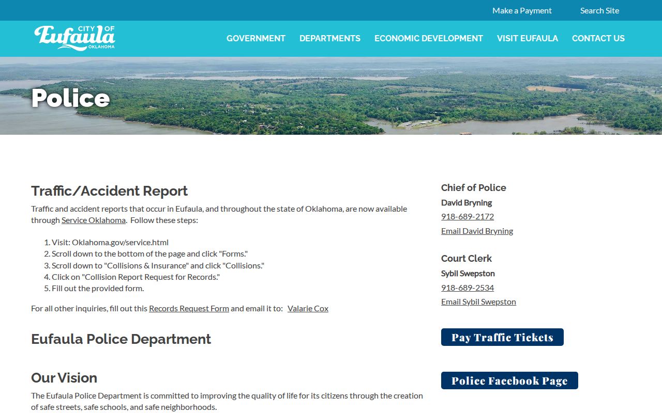
Task: Click the Eufaula Police Department heading
Action: coord(121,339)
